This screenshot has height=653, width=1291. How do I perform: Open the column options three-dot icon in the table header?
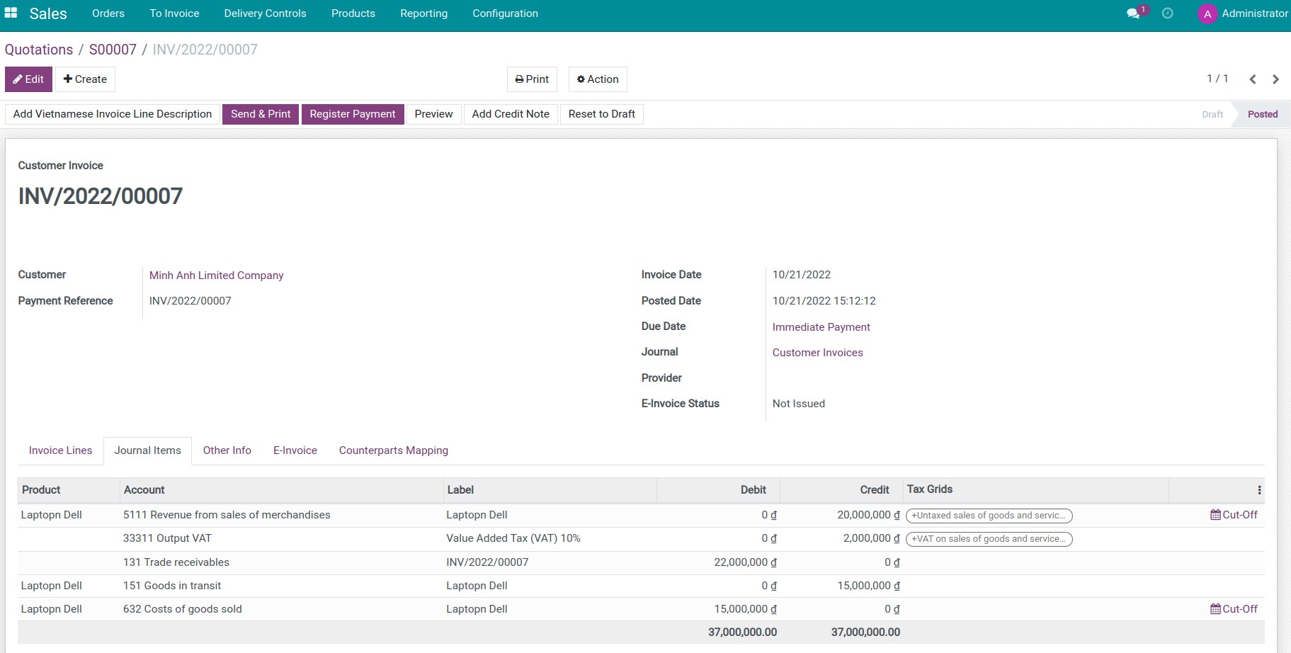point(1258,489)
